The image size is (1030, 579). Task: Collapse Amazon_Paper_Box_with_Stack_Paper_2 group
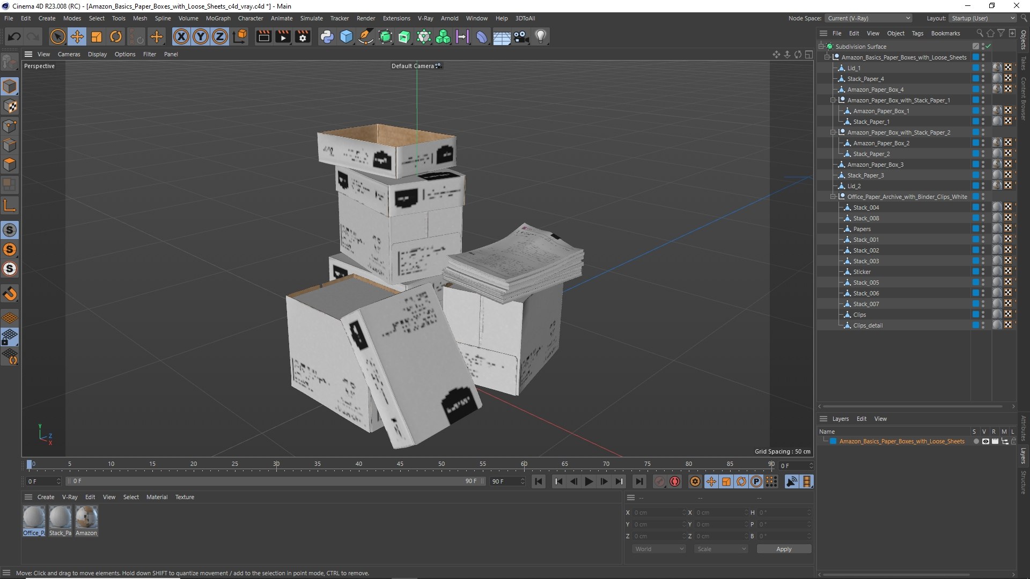tap(833, 132)
